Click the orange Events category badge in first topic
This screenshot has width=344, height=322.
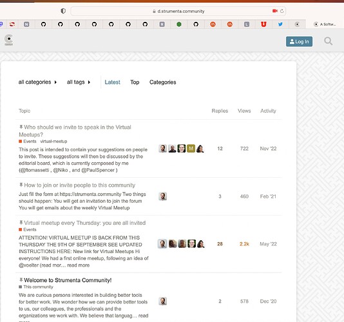point(28,141)
